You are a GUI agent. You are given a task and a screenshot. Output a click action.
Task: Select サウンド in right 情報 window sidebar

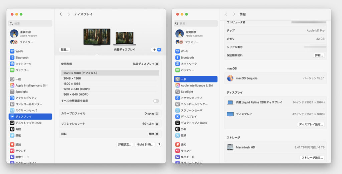coord(196,151)
